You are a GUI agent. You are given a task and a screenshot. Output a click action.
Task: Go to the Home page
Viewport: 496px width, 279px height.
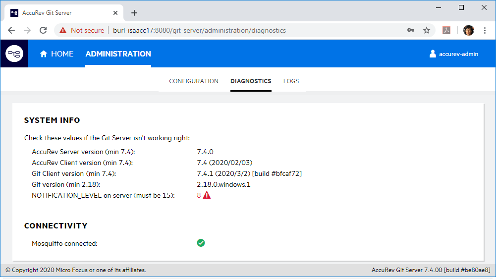(57, 54)
